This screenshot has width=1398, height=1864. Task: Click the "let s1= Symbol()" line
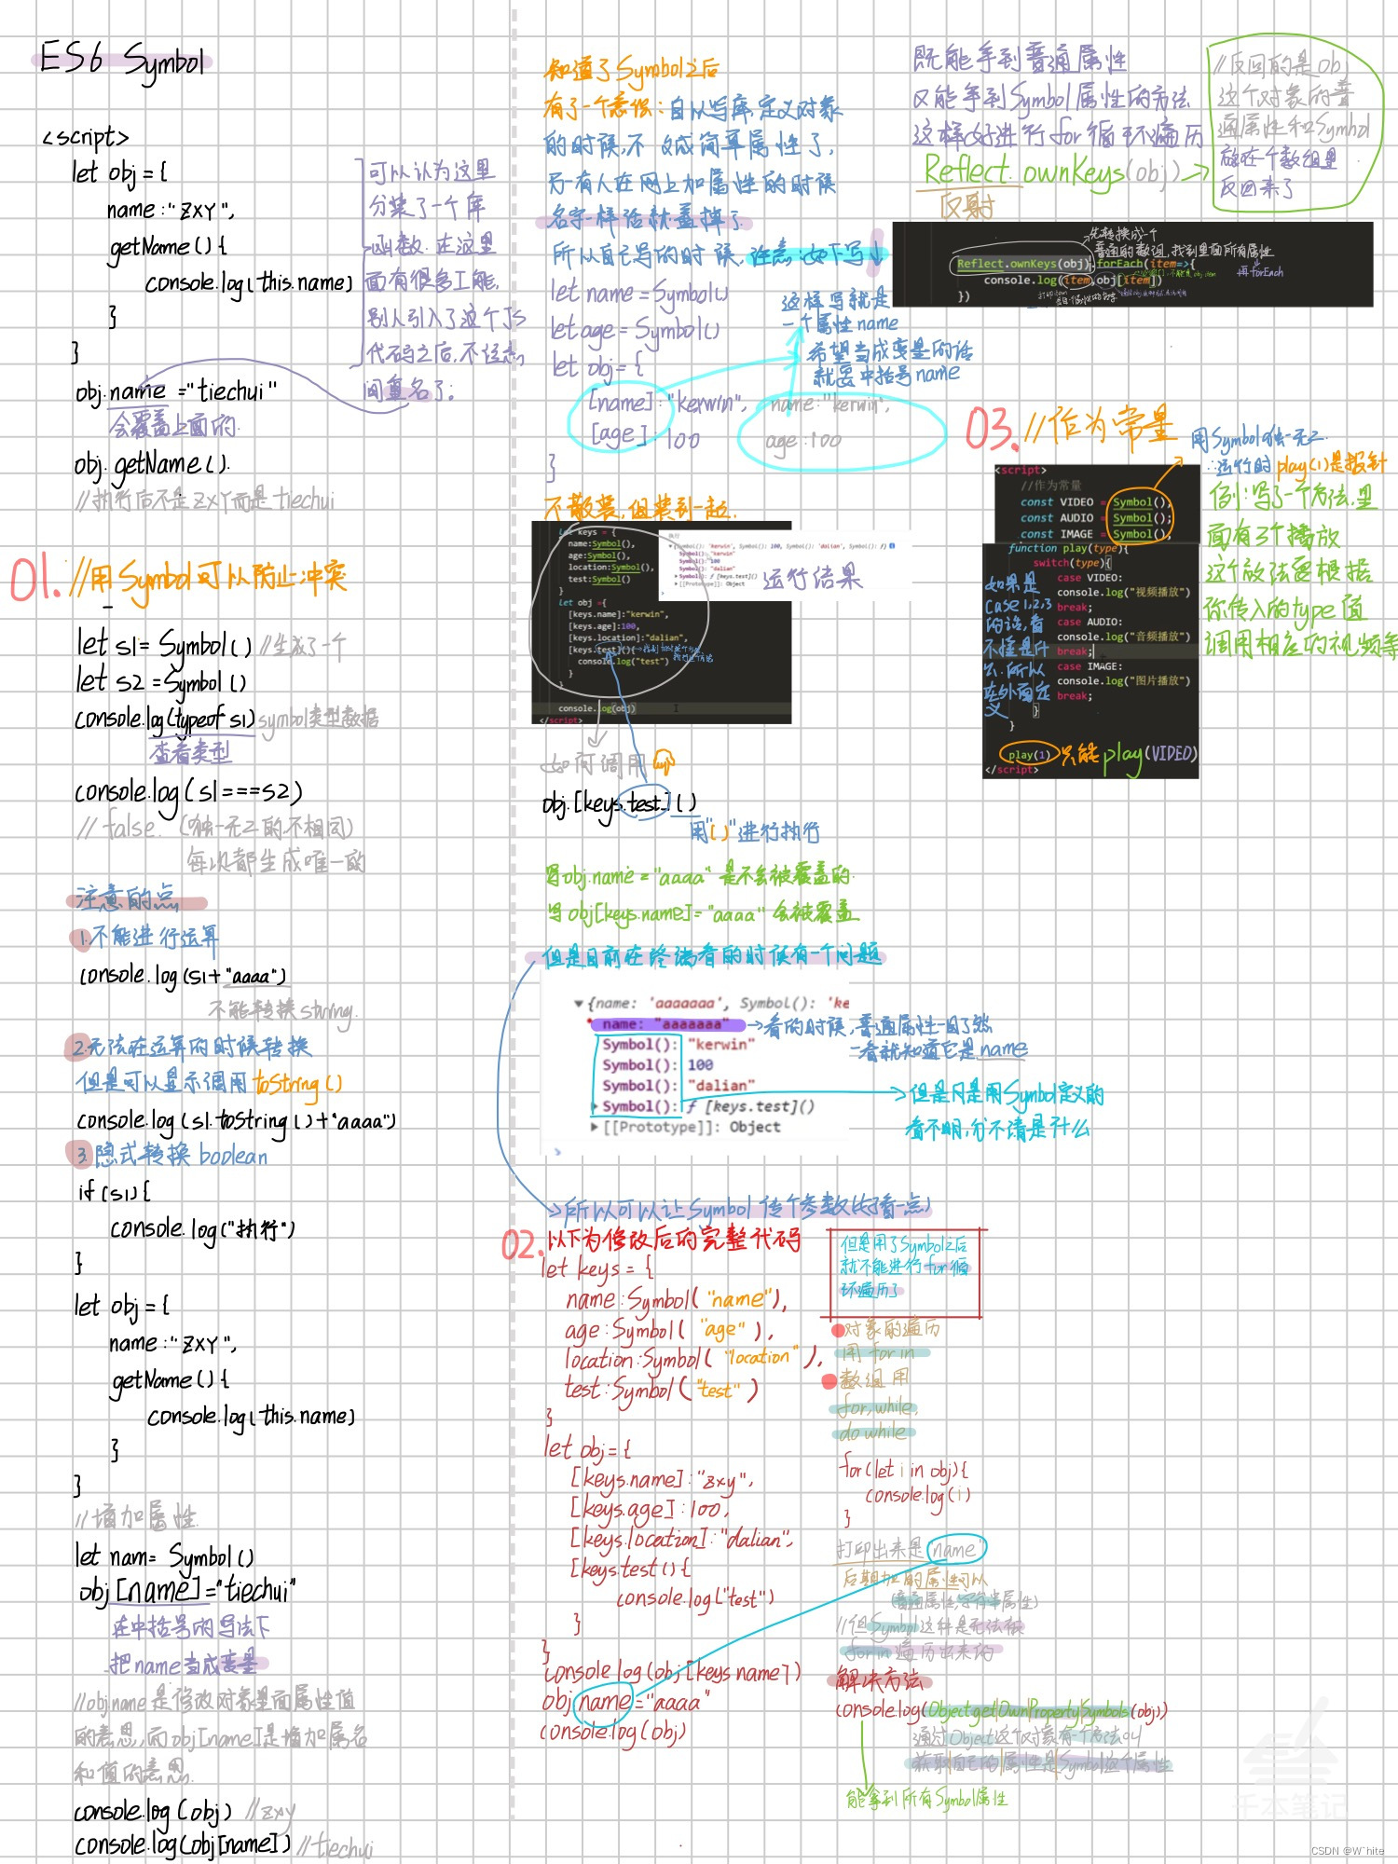164,644
